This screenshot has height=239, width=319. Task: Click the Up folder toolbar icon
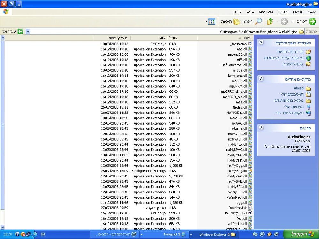tap(270, 21)
